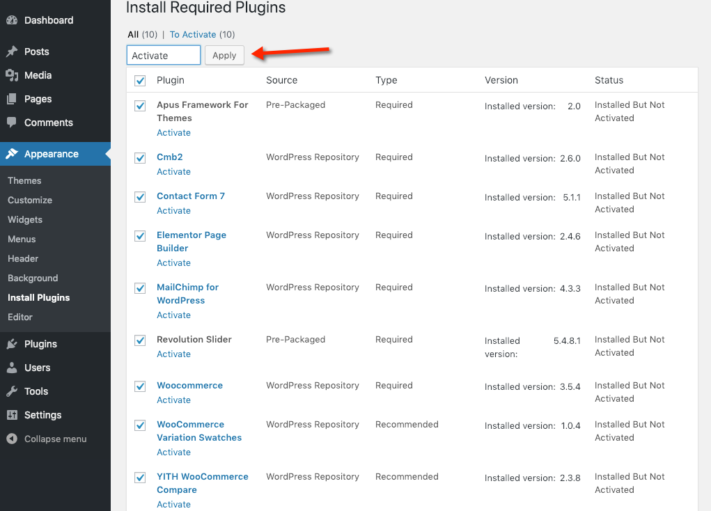The width and height of the screenshot is (711, 511).
Task: Click the Posts pushpin icon
Action: point(12,52)
